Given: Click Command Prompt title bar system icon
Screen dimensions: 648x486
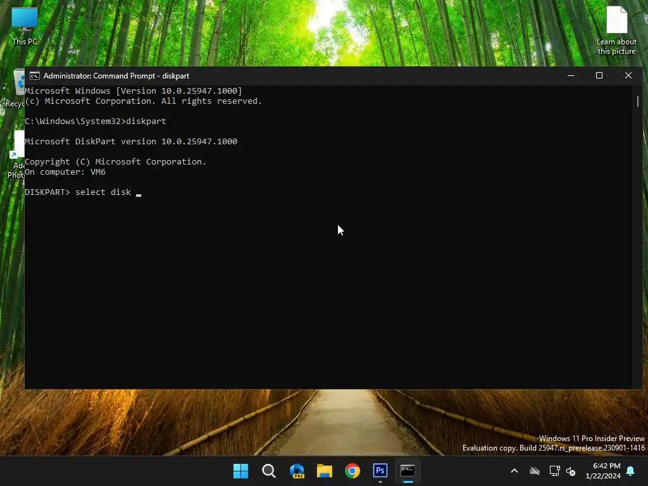Looking at the screenshot, I should (x=35, y=76).
